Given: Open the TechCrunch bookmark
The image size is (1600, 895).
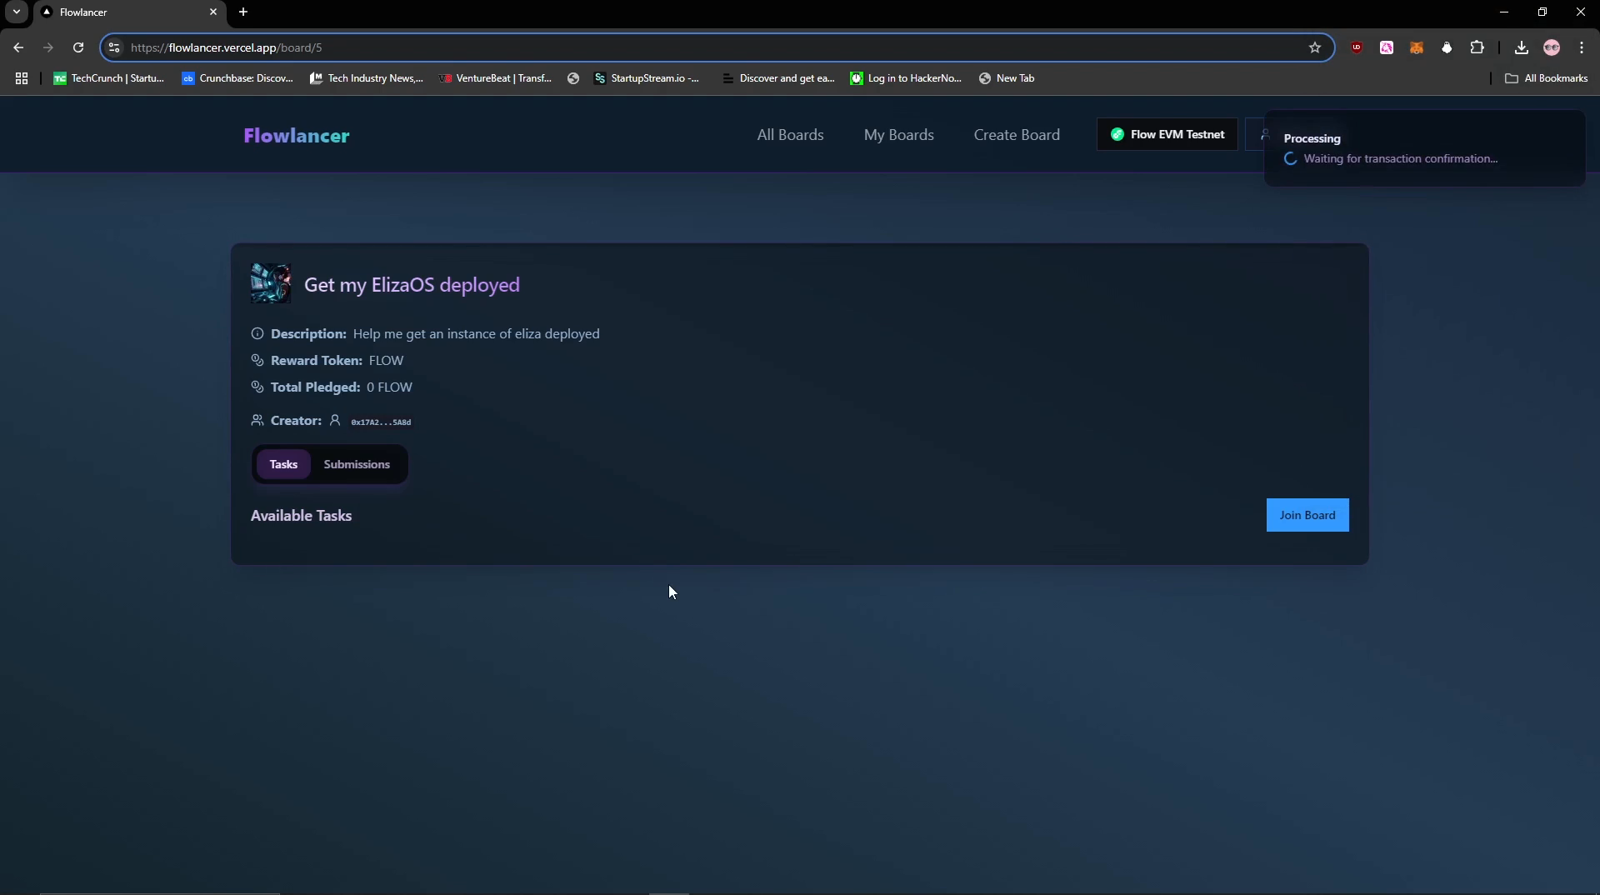Looking at the screenshot, I should click(108, 78).
